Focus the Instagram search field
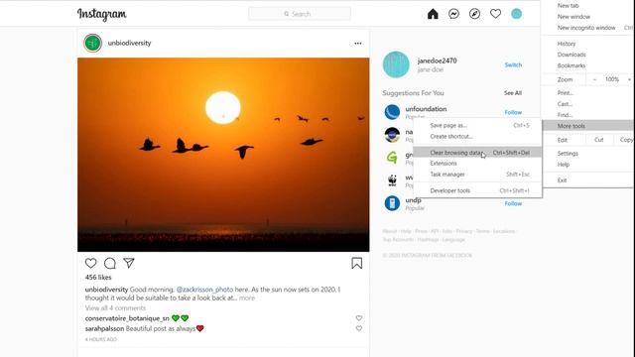This screenshot has width=635, height=357. (x=300, y=14)
